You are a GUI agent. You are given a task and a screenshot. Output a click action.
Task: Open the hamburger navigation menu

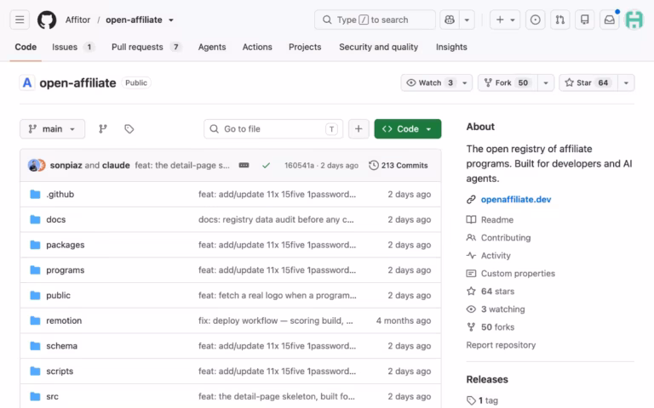pos(20,20)
